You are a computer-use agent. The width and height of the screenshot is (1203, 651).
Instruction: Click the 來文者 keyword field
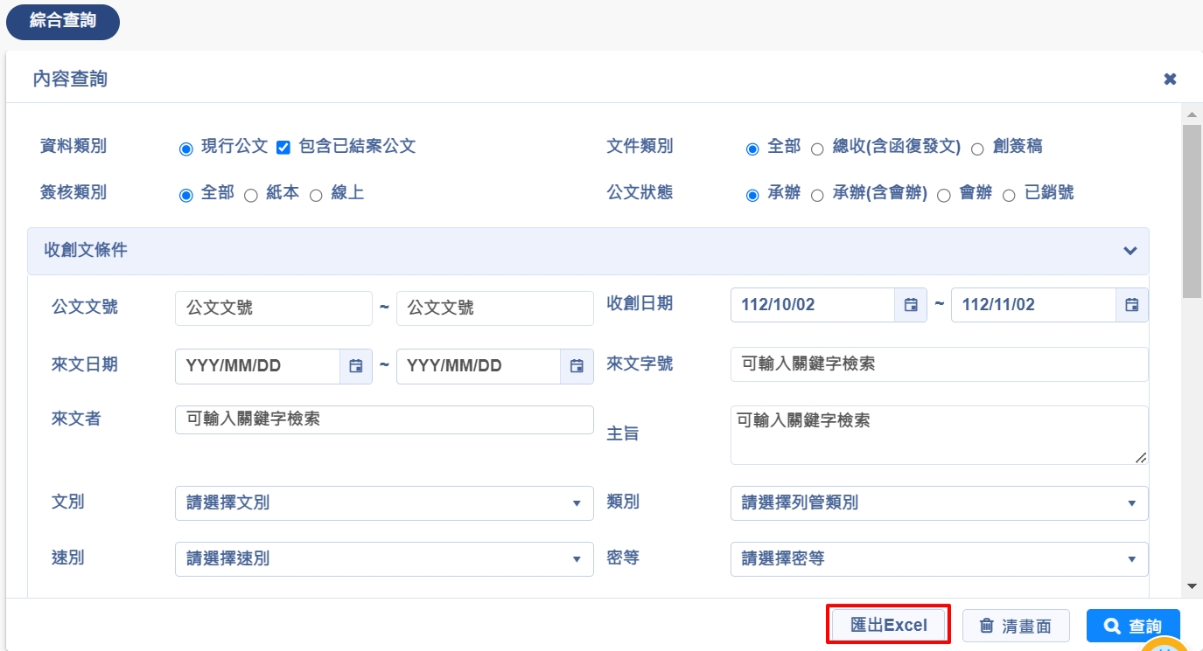click(384, 419)
